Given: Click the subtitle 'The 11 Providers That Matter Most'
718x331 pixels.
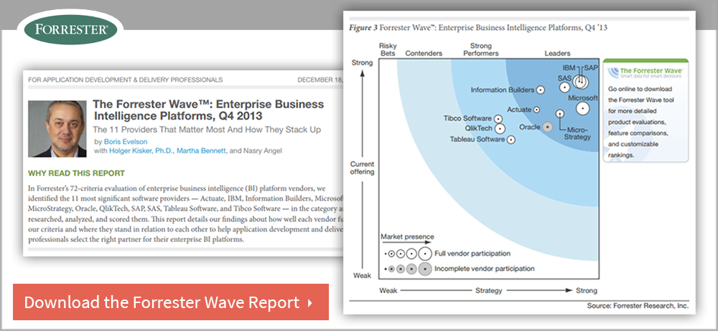Looking at the screenshot, I should tap(207, 130).
